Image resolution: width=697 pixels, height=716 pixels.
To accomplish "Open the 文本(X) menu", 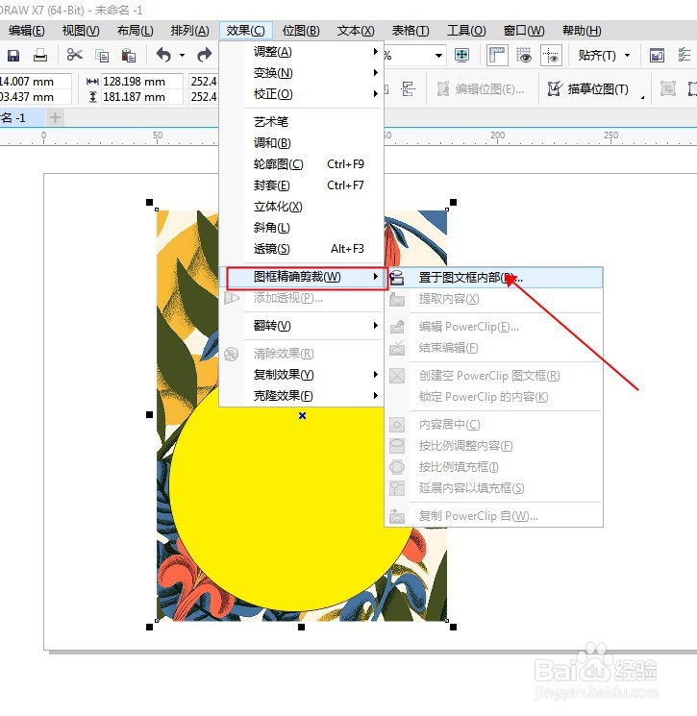I will click(356, 31).
